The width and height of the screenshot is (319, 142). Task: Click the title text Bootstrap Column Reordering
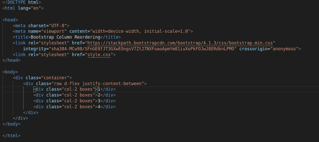point(65,37)
